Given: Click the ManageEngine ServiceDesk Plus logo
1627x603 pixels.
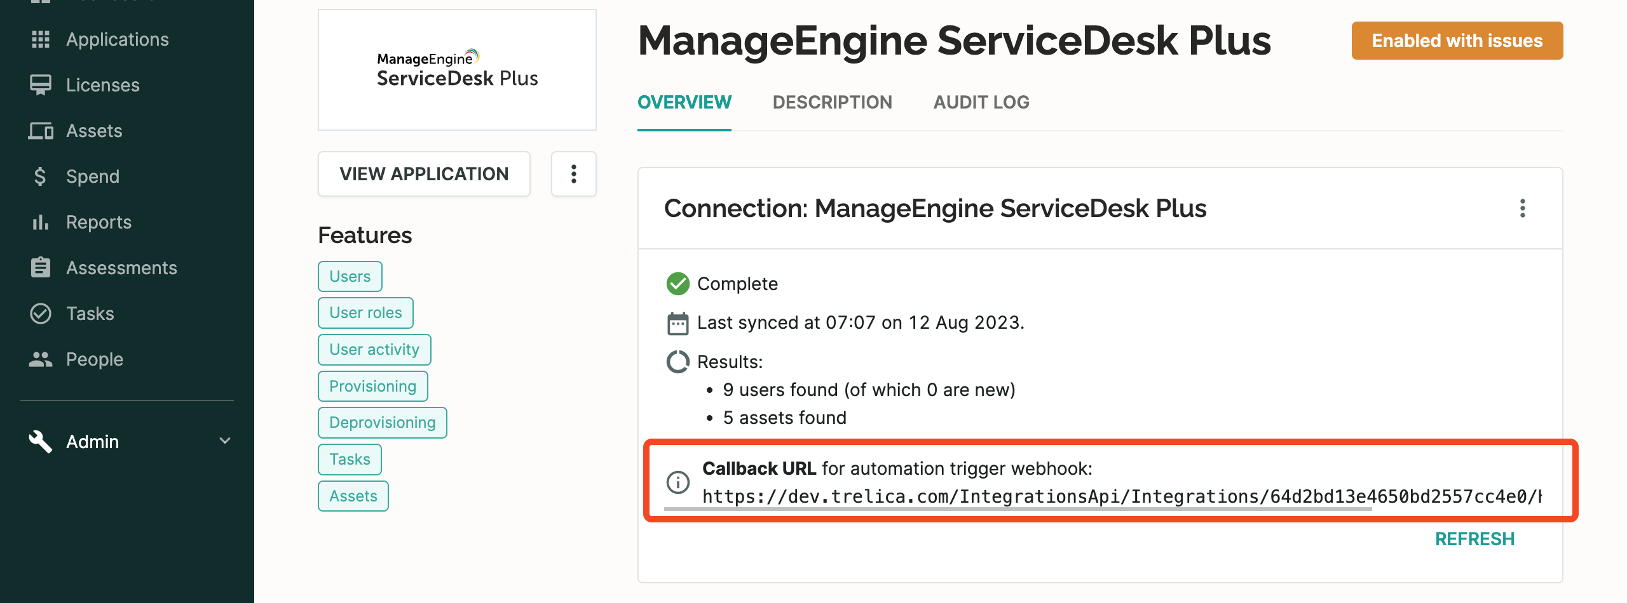Looking at the screenshot, I should pos(458,70).
